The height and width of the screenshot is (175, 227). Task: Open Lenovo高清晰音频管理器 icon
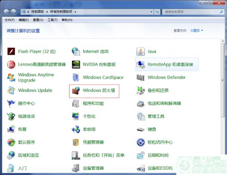pos(11,64)
